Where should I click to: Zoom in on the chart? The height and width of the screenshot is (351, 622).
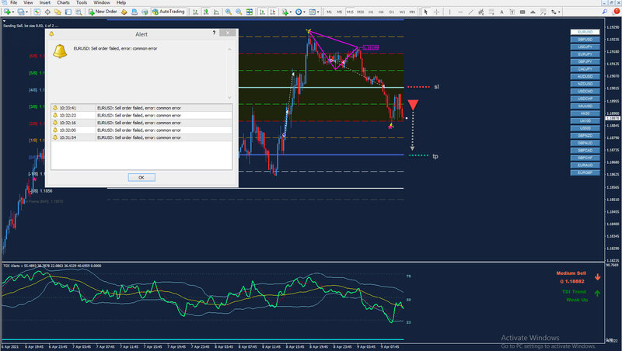click(229, 12)
